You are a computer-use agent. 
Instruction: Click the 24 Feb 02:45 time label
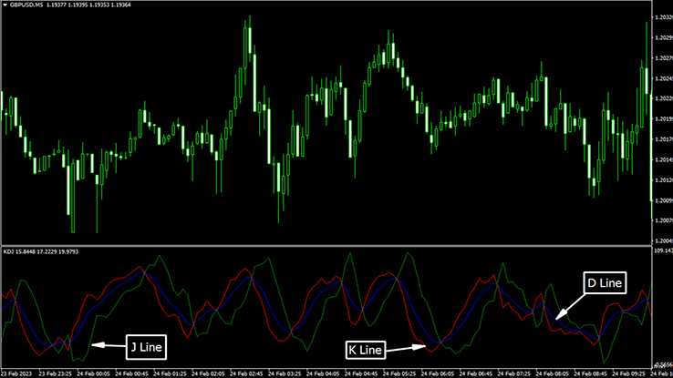(246, 374)
